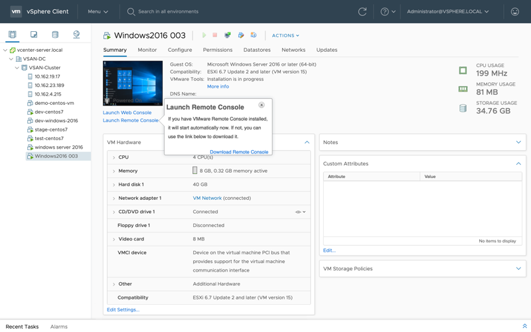531x332 pixels.
Task: Click the memory usage icon
Action: coord(463,89)
